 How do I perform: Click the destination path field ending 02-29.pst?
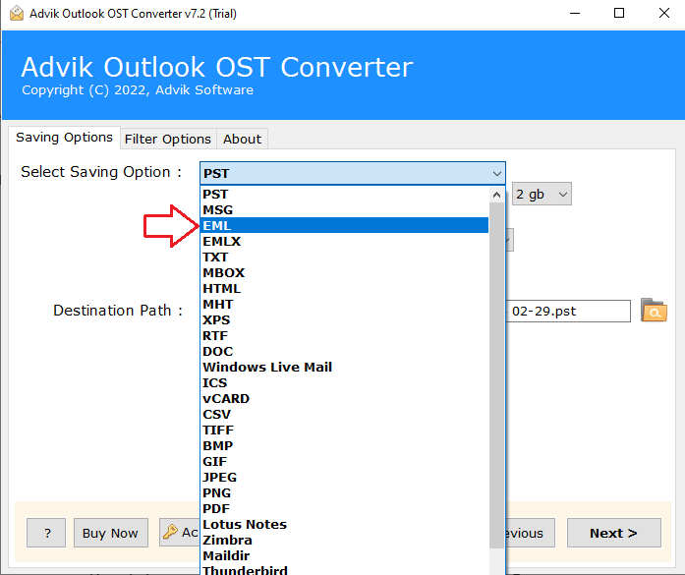tap(568, 312)
